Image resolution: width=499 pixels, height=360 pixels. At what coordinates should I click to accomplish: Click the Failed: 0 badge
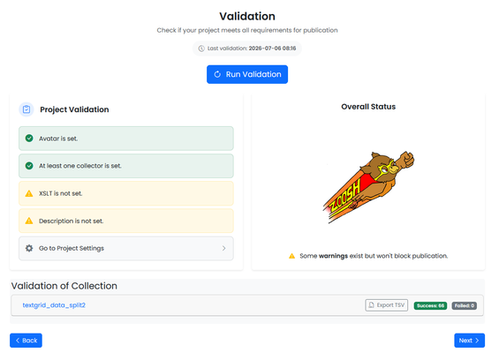465,305
